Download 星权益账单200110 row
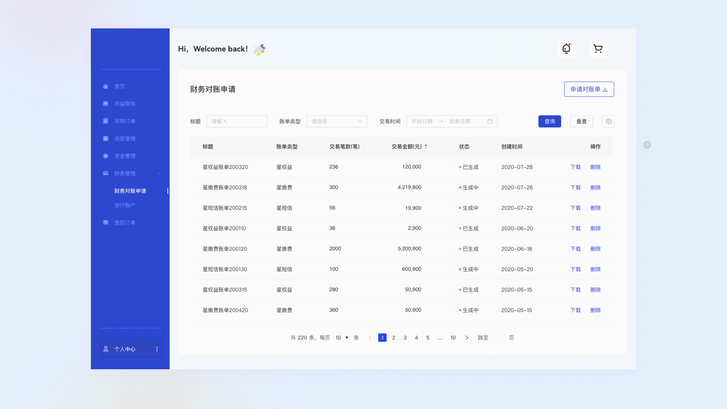727x409 pixels. click(x=576, y=228)
